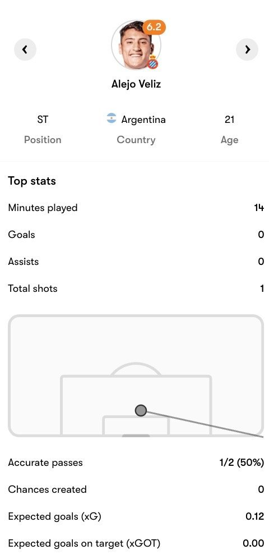Click the Espanyol club crest badge
The image size is (269, 559).
152,63
